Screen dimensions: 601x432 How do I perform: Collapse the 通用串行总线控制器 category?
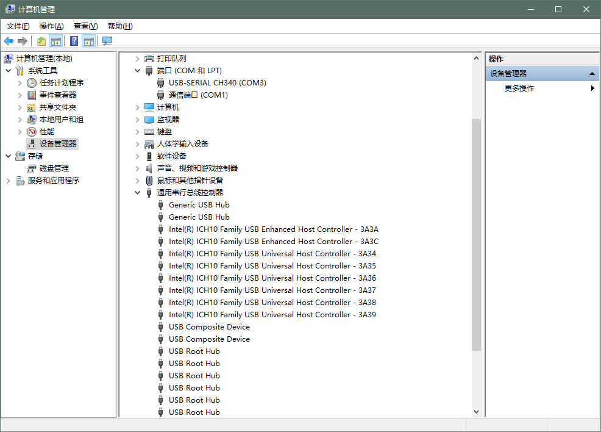point(137,193)
